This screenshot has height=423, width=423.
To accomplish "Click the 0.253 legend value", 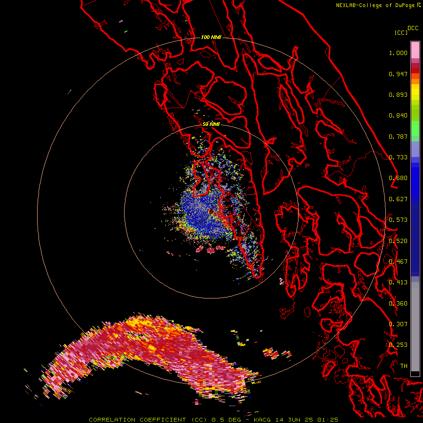I will click(398, 345).
